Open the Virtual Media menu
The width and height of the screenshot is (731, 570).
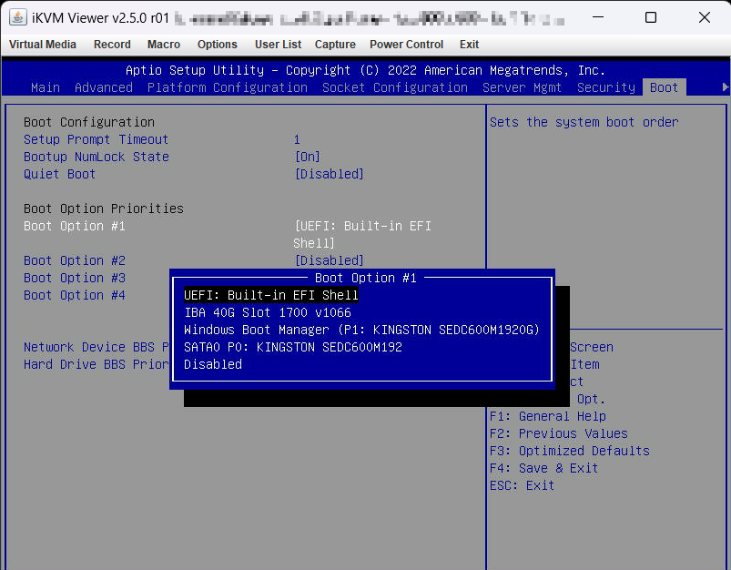click(43, 45)
